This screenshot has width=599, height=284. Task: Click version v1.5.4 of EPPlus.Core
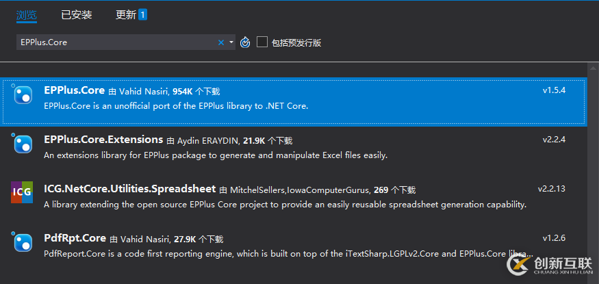[554, 90]
